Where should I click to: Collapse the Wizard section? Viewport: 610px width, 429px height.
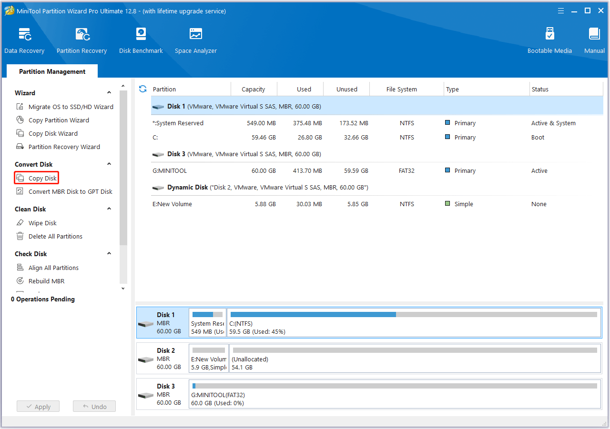coord(109,93)
